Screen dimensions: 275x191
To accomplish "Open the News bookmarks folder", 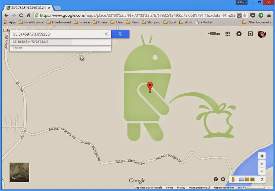I will click(x=133, y=22).
